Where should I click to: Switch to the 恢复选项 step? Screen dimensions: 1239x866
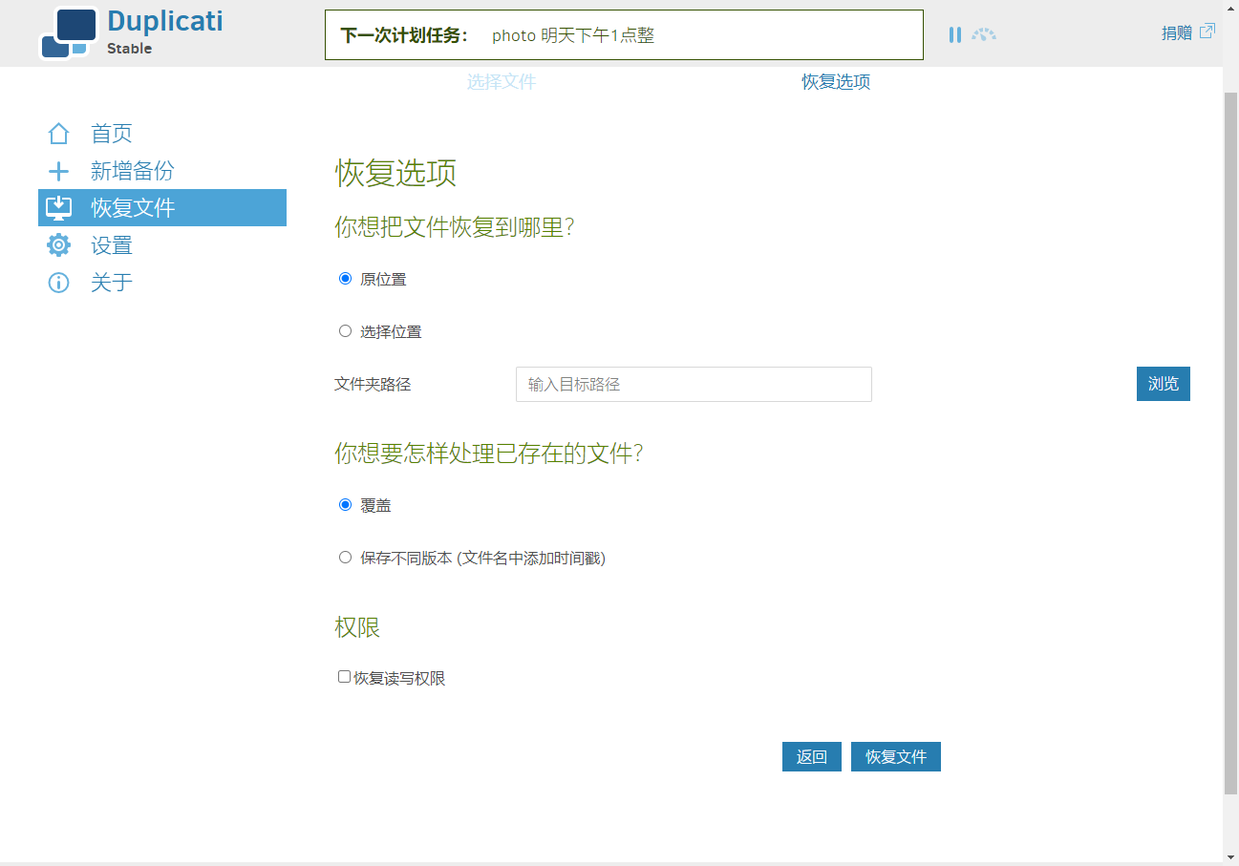pyautogui.click(x=836, y=82)
